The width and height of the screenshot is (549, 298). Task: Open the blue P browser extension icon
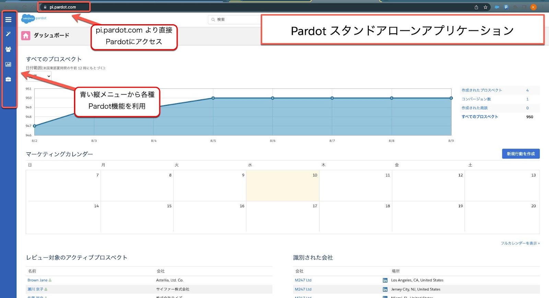(506, 7)
